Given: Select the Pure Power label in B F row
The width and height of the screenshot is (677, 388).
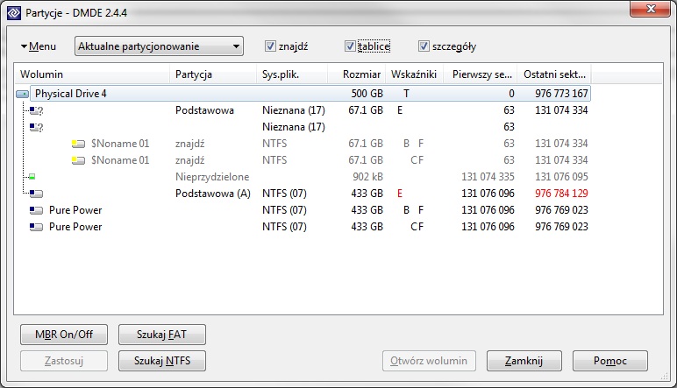Looking at the screenshot, I should pos(75,210).
